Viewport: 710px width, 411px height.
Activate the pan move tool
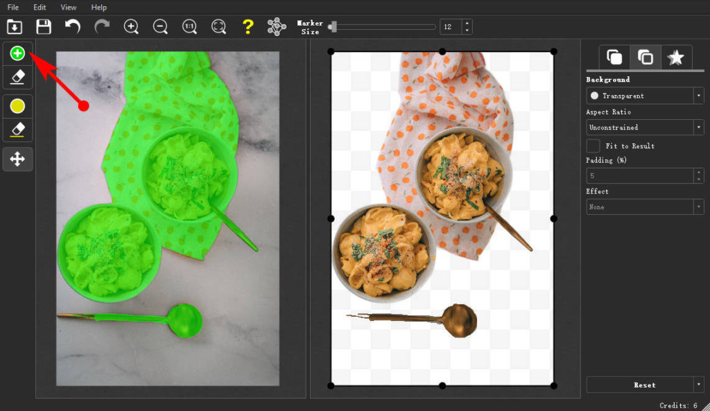(x=17, y=159)
